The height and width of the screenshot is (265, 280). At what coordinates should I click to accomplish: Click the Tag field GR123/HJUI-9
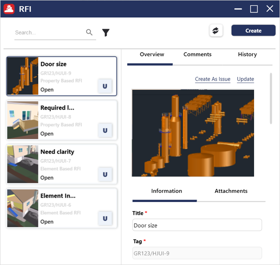point(197,253)
